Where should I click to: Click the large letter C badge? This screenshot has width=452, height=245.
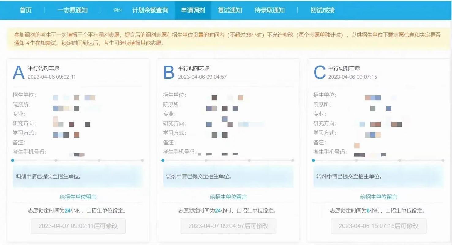(319, 73)
